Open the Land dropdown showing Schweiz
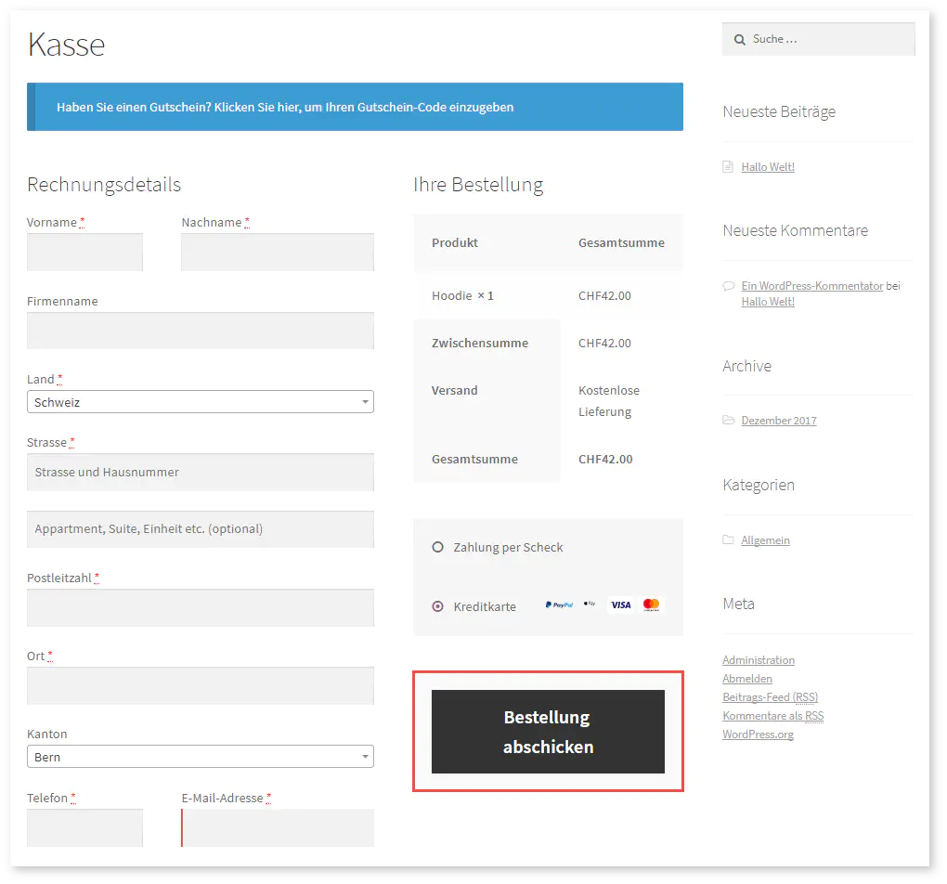947x884 pixels. (200, 402)
